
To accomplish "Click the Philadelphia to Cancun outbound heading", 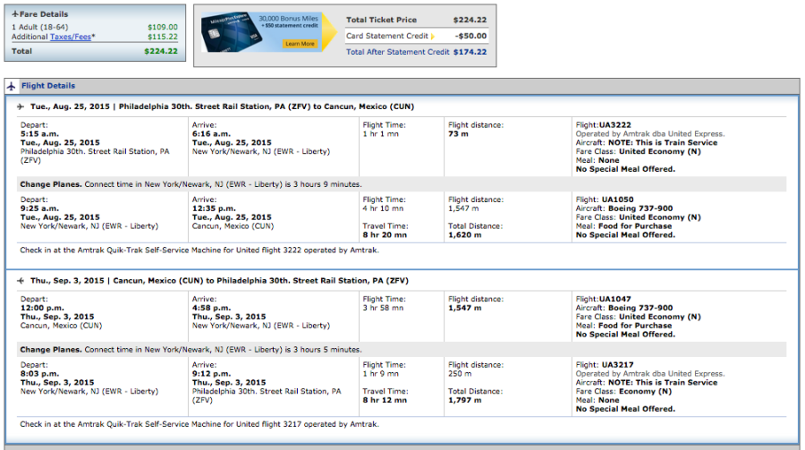I will click(222, 106).
